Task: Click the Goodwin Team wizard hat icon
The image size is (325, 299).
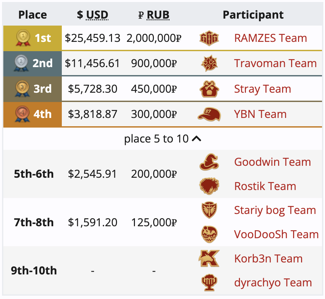Action: point(209,162)
